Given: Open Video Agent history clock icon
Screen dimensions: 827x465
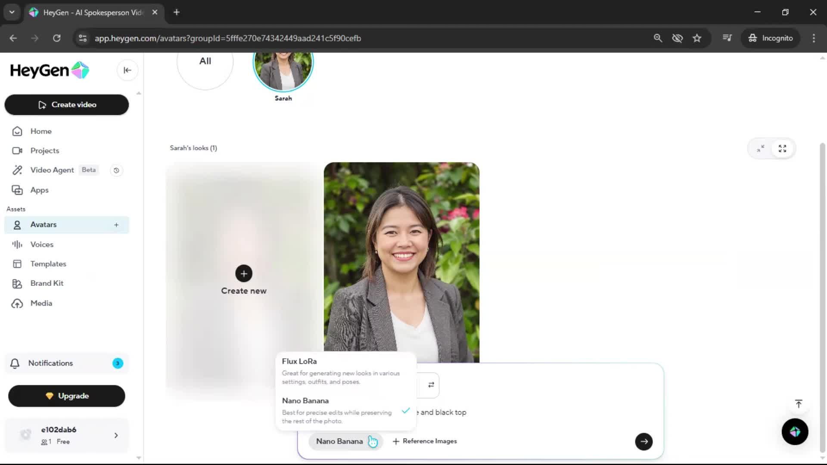Looking at the screenshot, I should (x=116, y=170).
